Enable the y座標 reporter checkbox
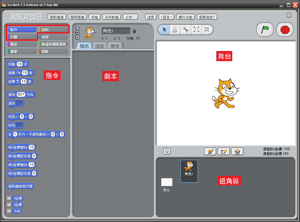The width and height of the screenshot is (300, 222). click(9, 204)
